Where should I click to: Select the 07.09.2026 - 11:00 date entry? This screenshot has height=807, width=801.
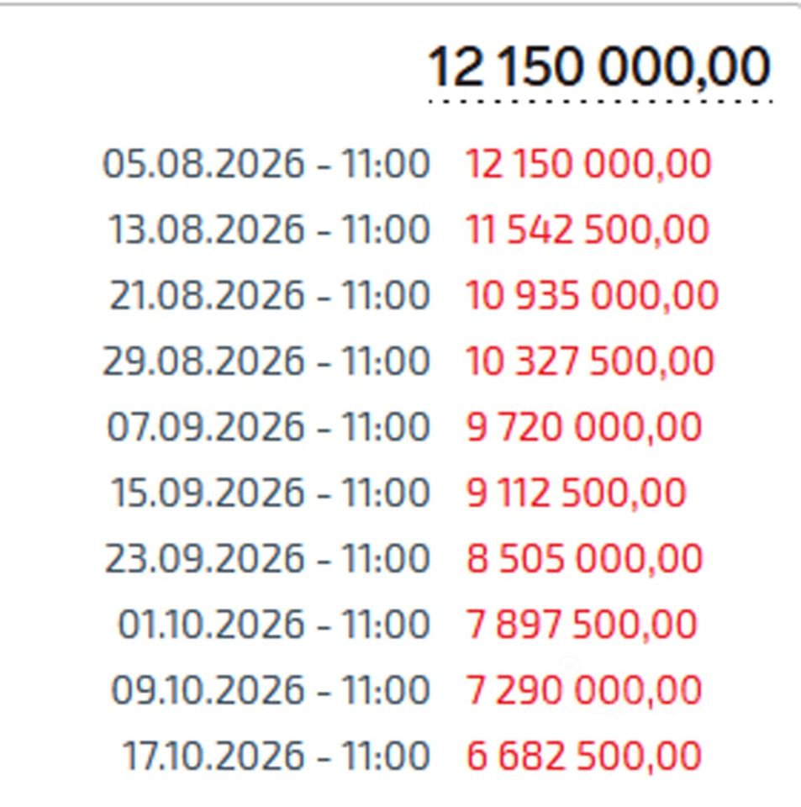coord(268,427)
